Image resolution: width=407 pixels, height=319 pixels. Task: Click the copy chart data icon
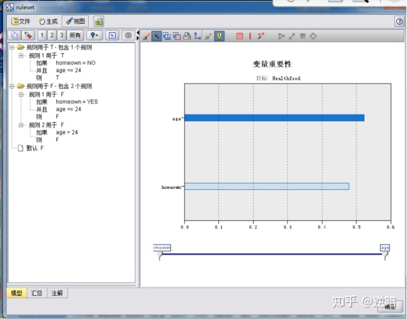[x=177, y=36]
